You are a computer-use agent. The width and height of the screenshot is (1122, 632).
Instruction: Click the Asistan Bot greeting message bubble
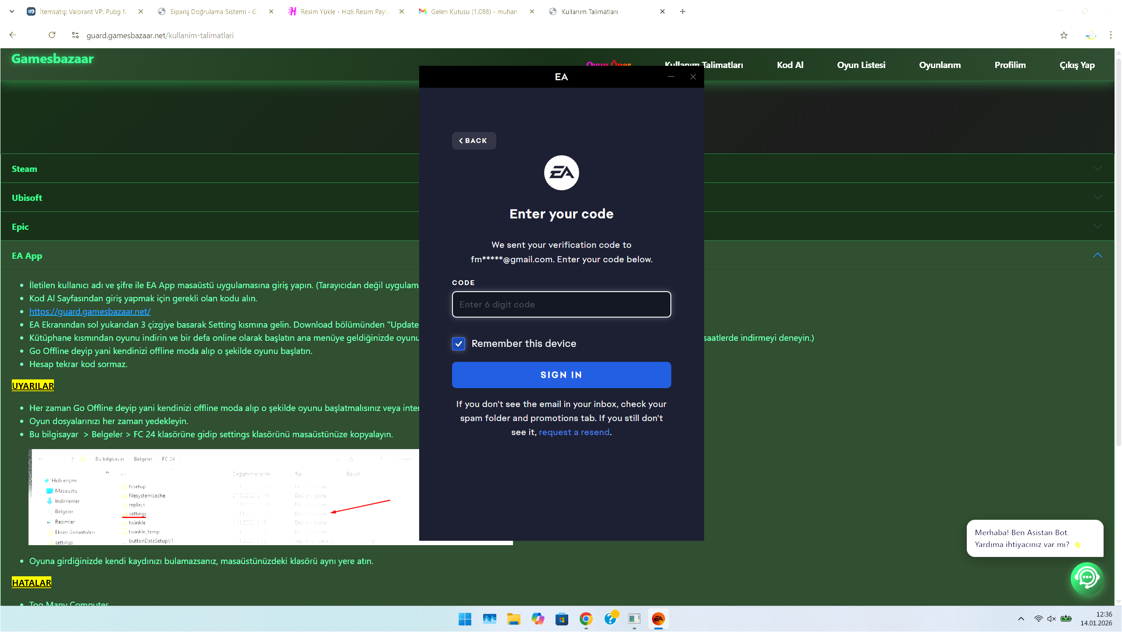pyautogui.click(x=1035, y=539)
